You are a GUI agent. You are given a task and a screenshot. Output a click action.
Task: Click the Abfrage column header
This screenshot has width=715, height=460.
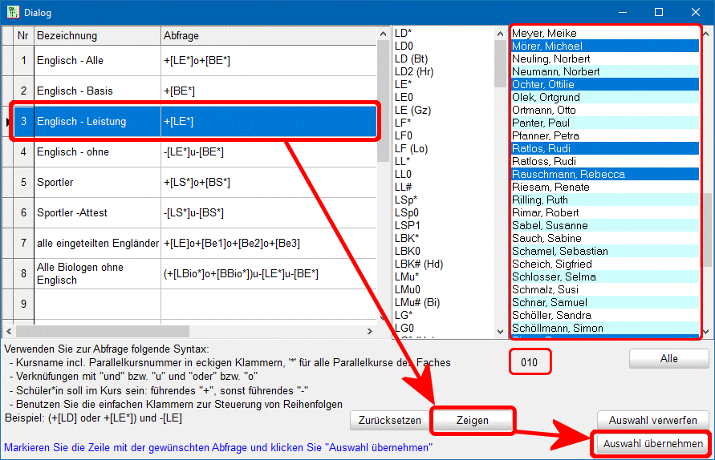[269, 36]
